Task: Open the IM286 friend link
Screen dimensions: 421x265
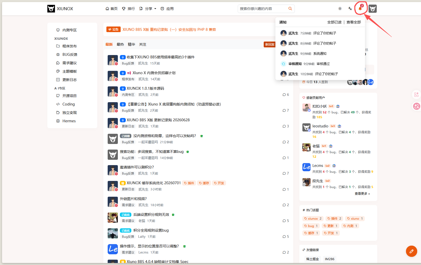Action: (329, 259)
